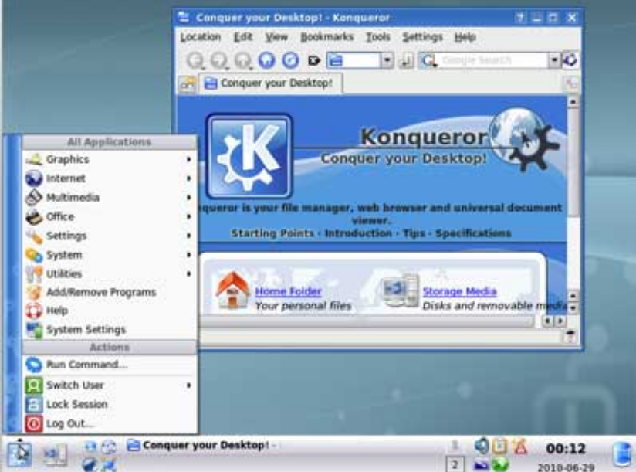Close the current tab using the tab bar's right button
Image resolution: width=636 pixels, height=472 pixels.
[x=571, y=83]
